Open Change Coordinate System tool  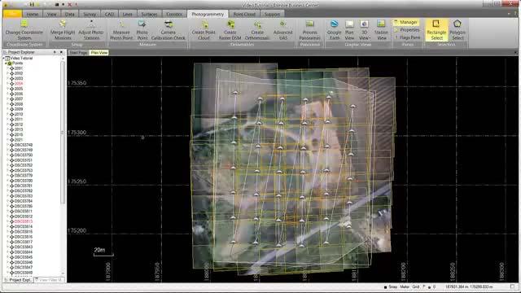(24, 30)
